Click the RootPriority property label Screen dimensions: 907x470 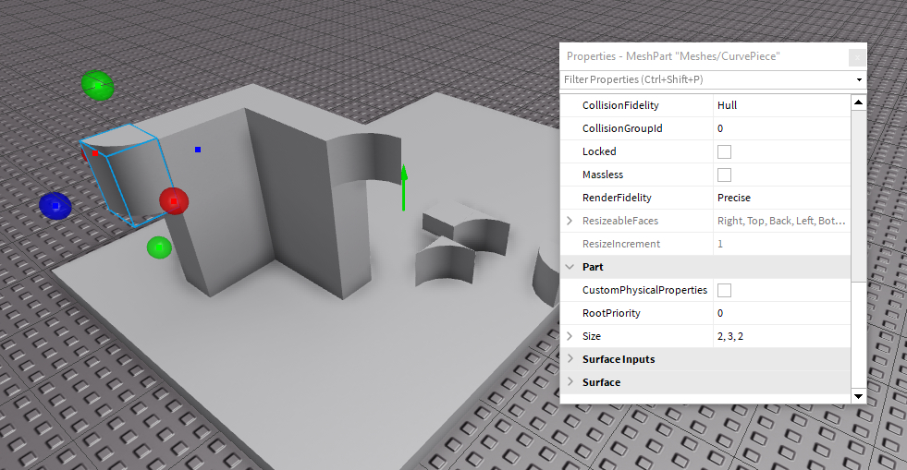pyautogui.click(x=611, y=313)
